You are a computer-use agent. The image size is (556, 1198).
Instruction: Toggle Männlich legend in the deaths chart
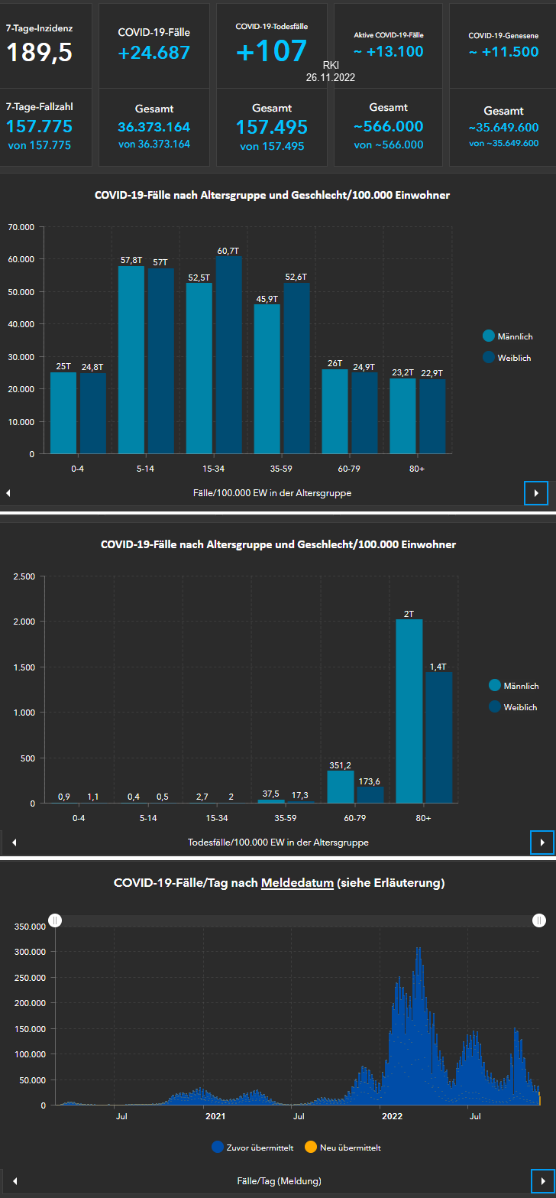[512, 686]
